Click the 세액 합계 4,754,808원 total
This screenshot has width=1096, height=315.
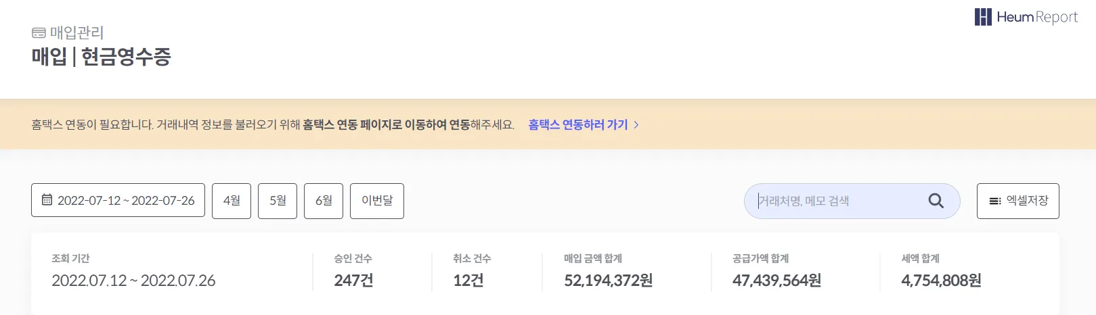pos(941,280)
